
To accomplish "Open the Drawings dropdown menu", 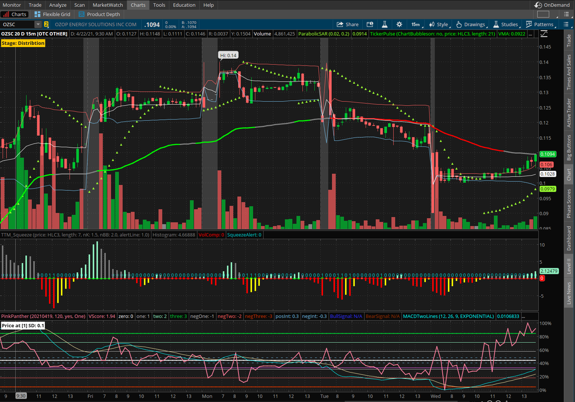I will pos(471,24).
